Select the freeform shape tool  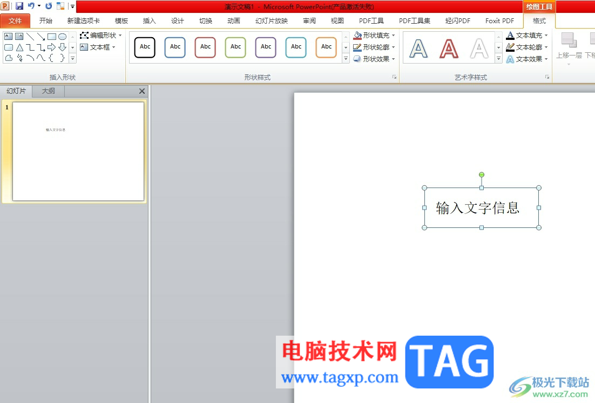tap(8, 58)
